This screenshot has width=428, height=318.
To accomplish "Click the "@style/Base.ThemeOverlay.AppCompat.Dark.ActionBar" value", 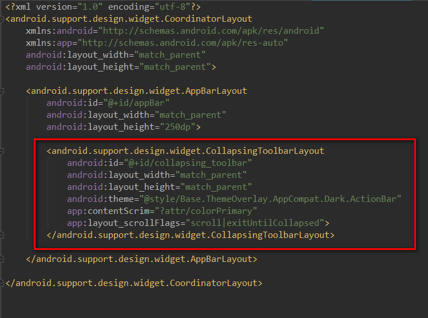I will [x=270, y=199].
